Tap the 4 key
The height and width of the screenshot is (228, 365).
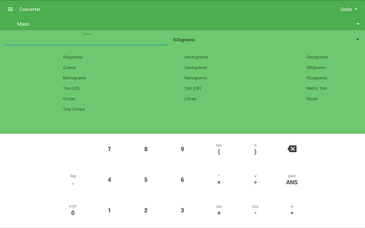coord(109,180)
